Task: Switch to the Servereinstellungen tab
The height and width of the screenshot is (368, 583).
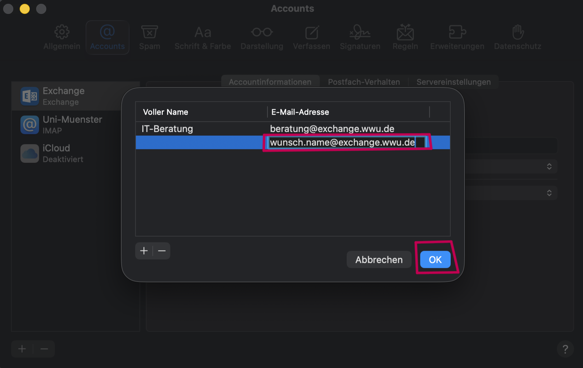Action: click(453, 82)
